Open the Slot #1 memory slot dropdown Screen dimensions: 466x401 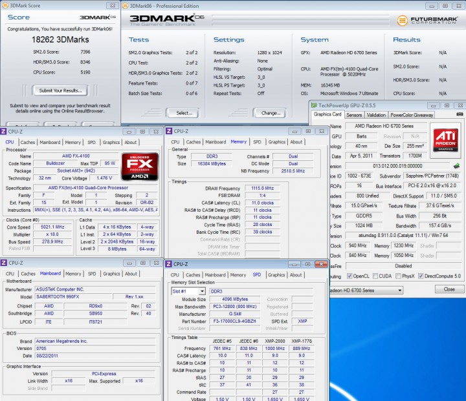point(202,291)
